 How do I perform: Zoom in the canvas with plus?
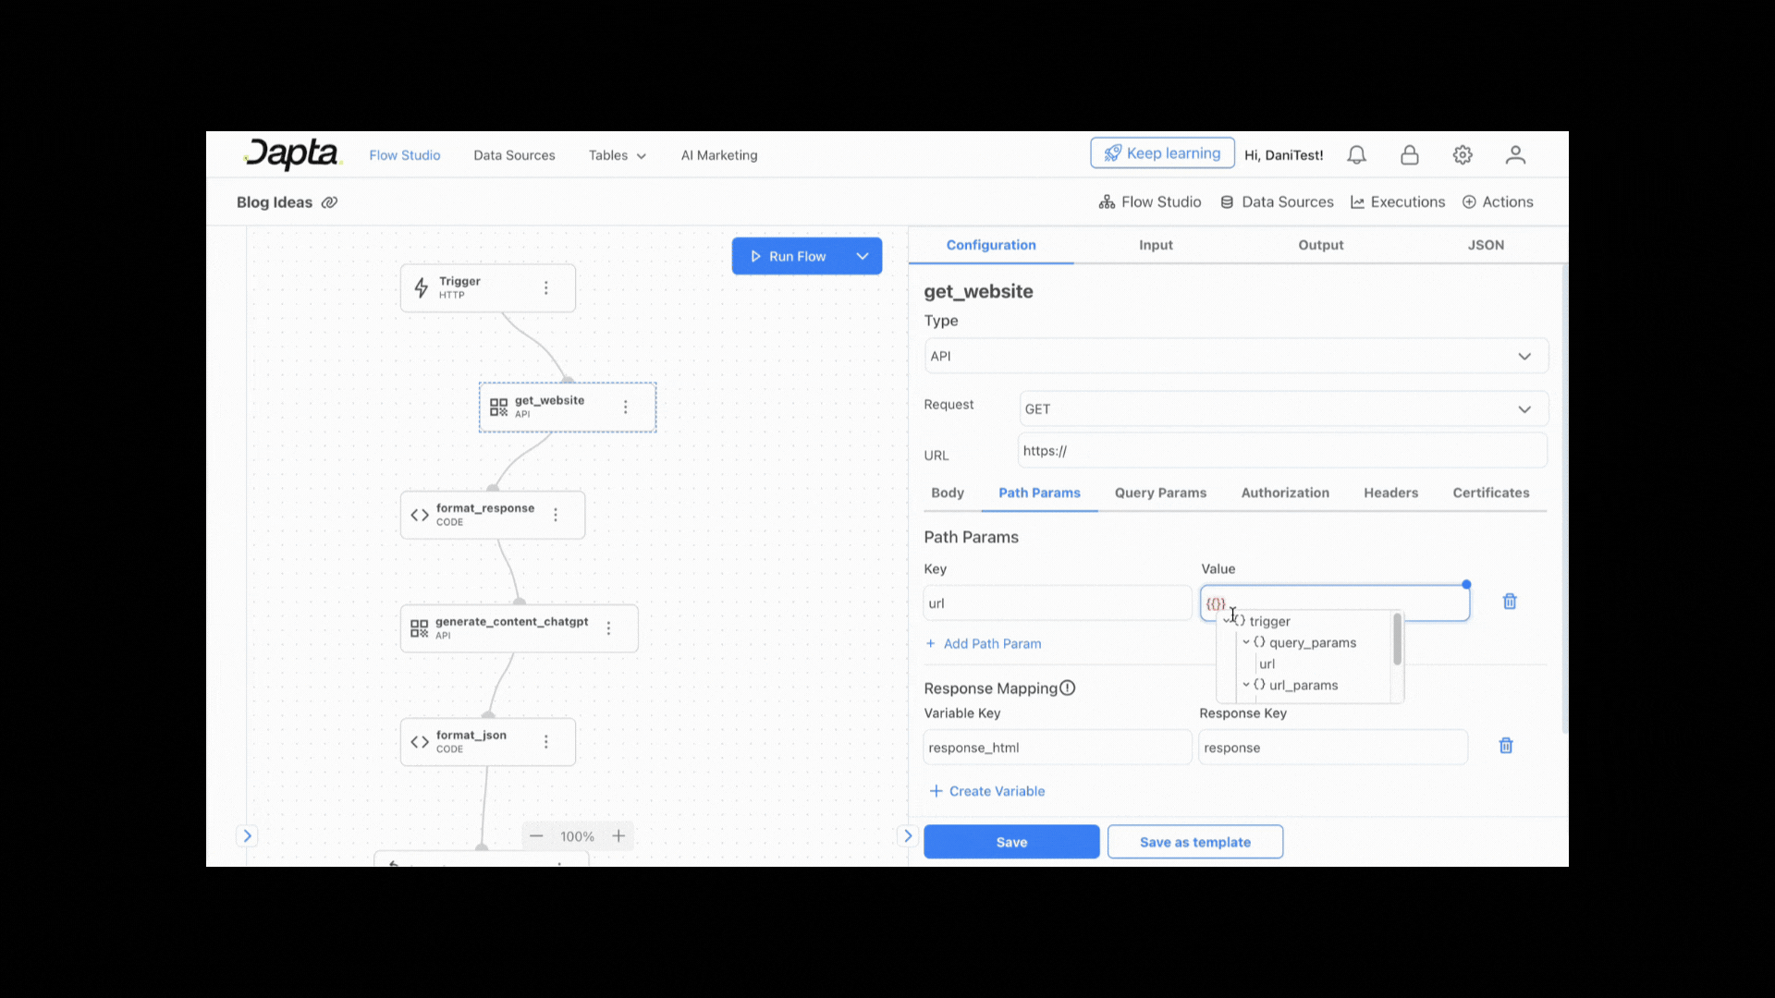pos(618,836)
